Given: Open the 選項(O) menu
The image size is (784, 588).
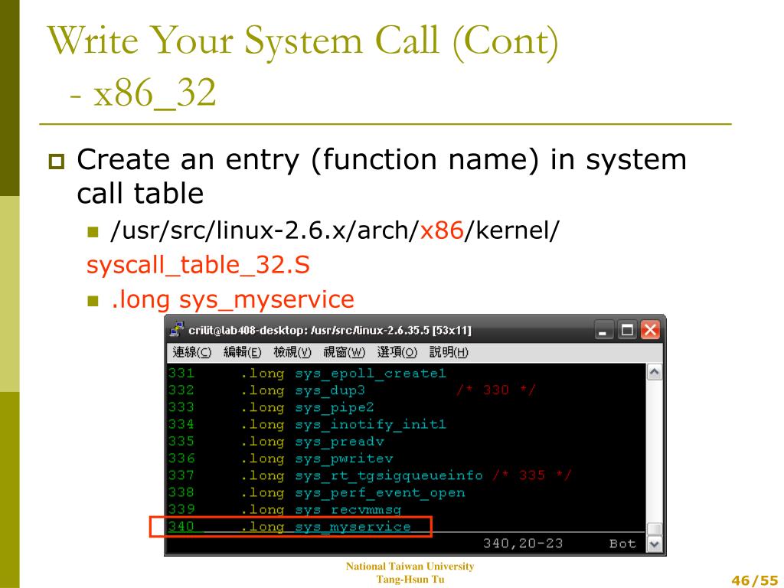Looking at the screenshot, I should click(397, 352).
